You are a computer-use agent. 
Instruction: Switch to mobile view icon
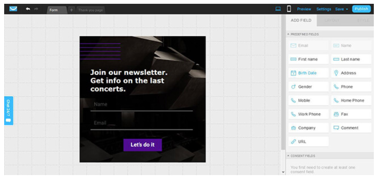point(289,9)
